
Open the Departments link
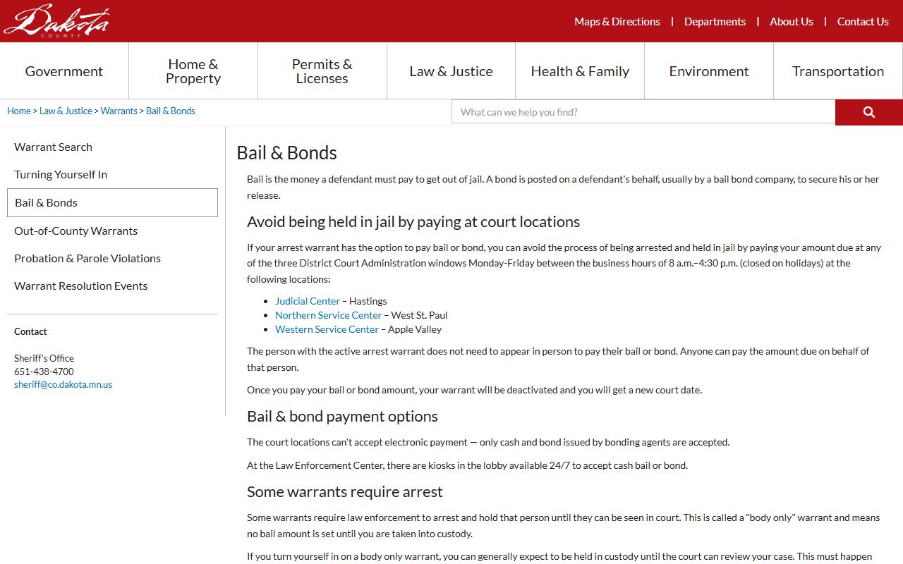coord(715,22)
